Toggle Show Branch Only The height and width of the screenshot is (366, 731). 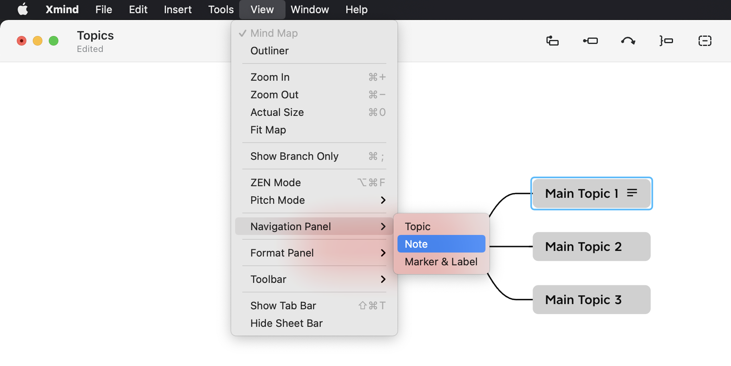[x=314, y=156]
